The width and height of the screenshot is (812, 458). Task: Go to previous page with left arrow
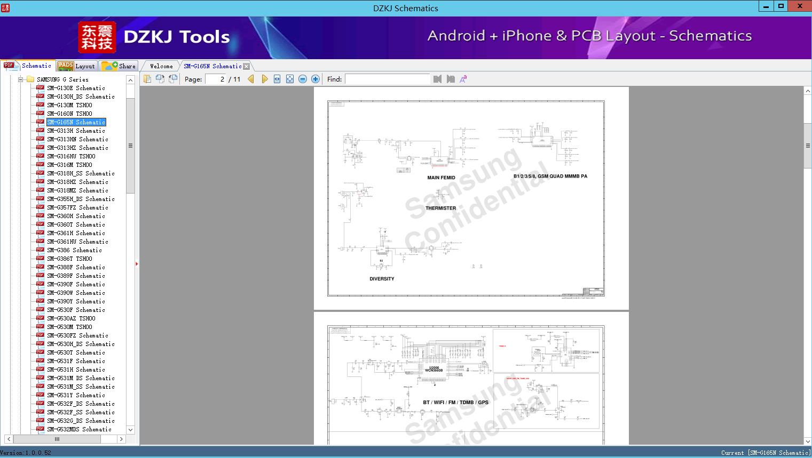point(251,79)
